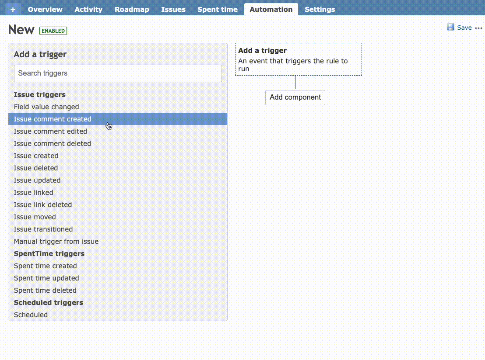The height and width of the screenshot is (360, 485).
Task: Click inside the Search triggers field
Action: (117, 73)
